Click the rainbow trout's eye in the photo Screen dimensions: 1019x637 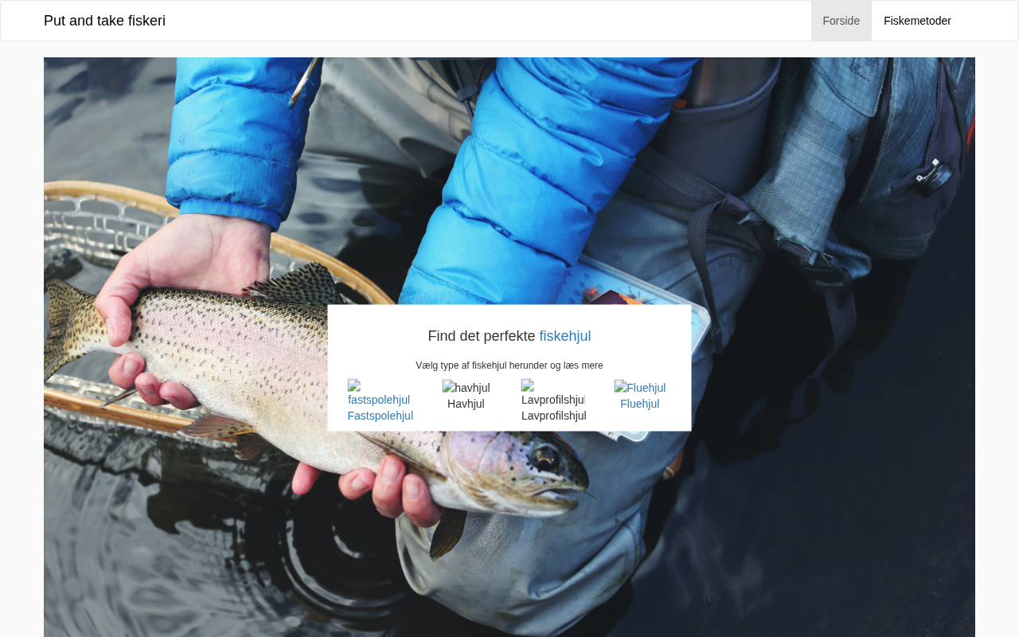(x=545, y=458)
